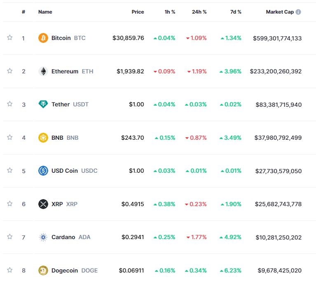Screen dimensions: 316x282
Task: Favorite Dogecoin with its star
Action: pos(9,270)
